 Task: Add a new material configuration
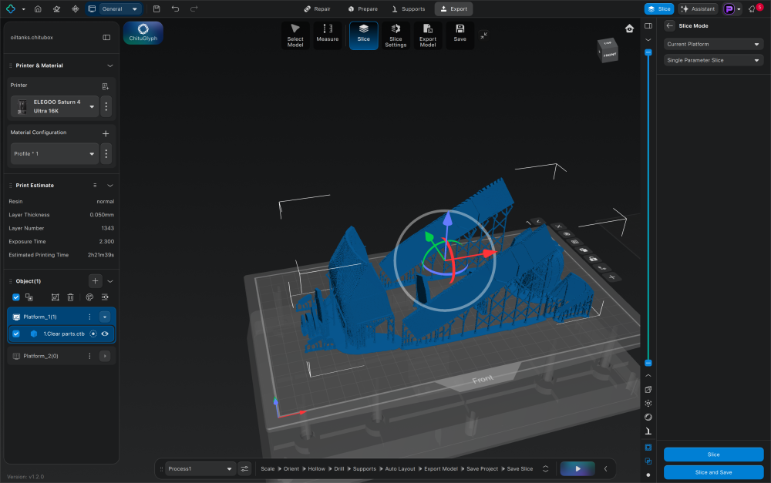(105, 133)
